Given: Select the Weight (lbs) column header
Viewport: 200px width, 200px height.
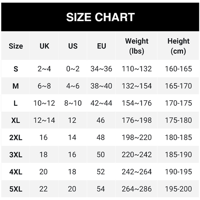Looking at the screenshot, I should click(137, 46).
